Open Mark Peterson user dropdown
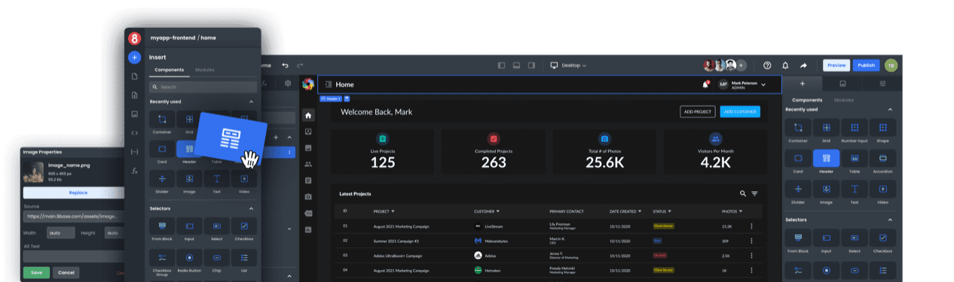The width and height of the screenshot is (954, 282). (741, 85)
